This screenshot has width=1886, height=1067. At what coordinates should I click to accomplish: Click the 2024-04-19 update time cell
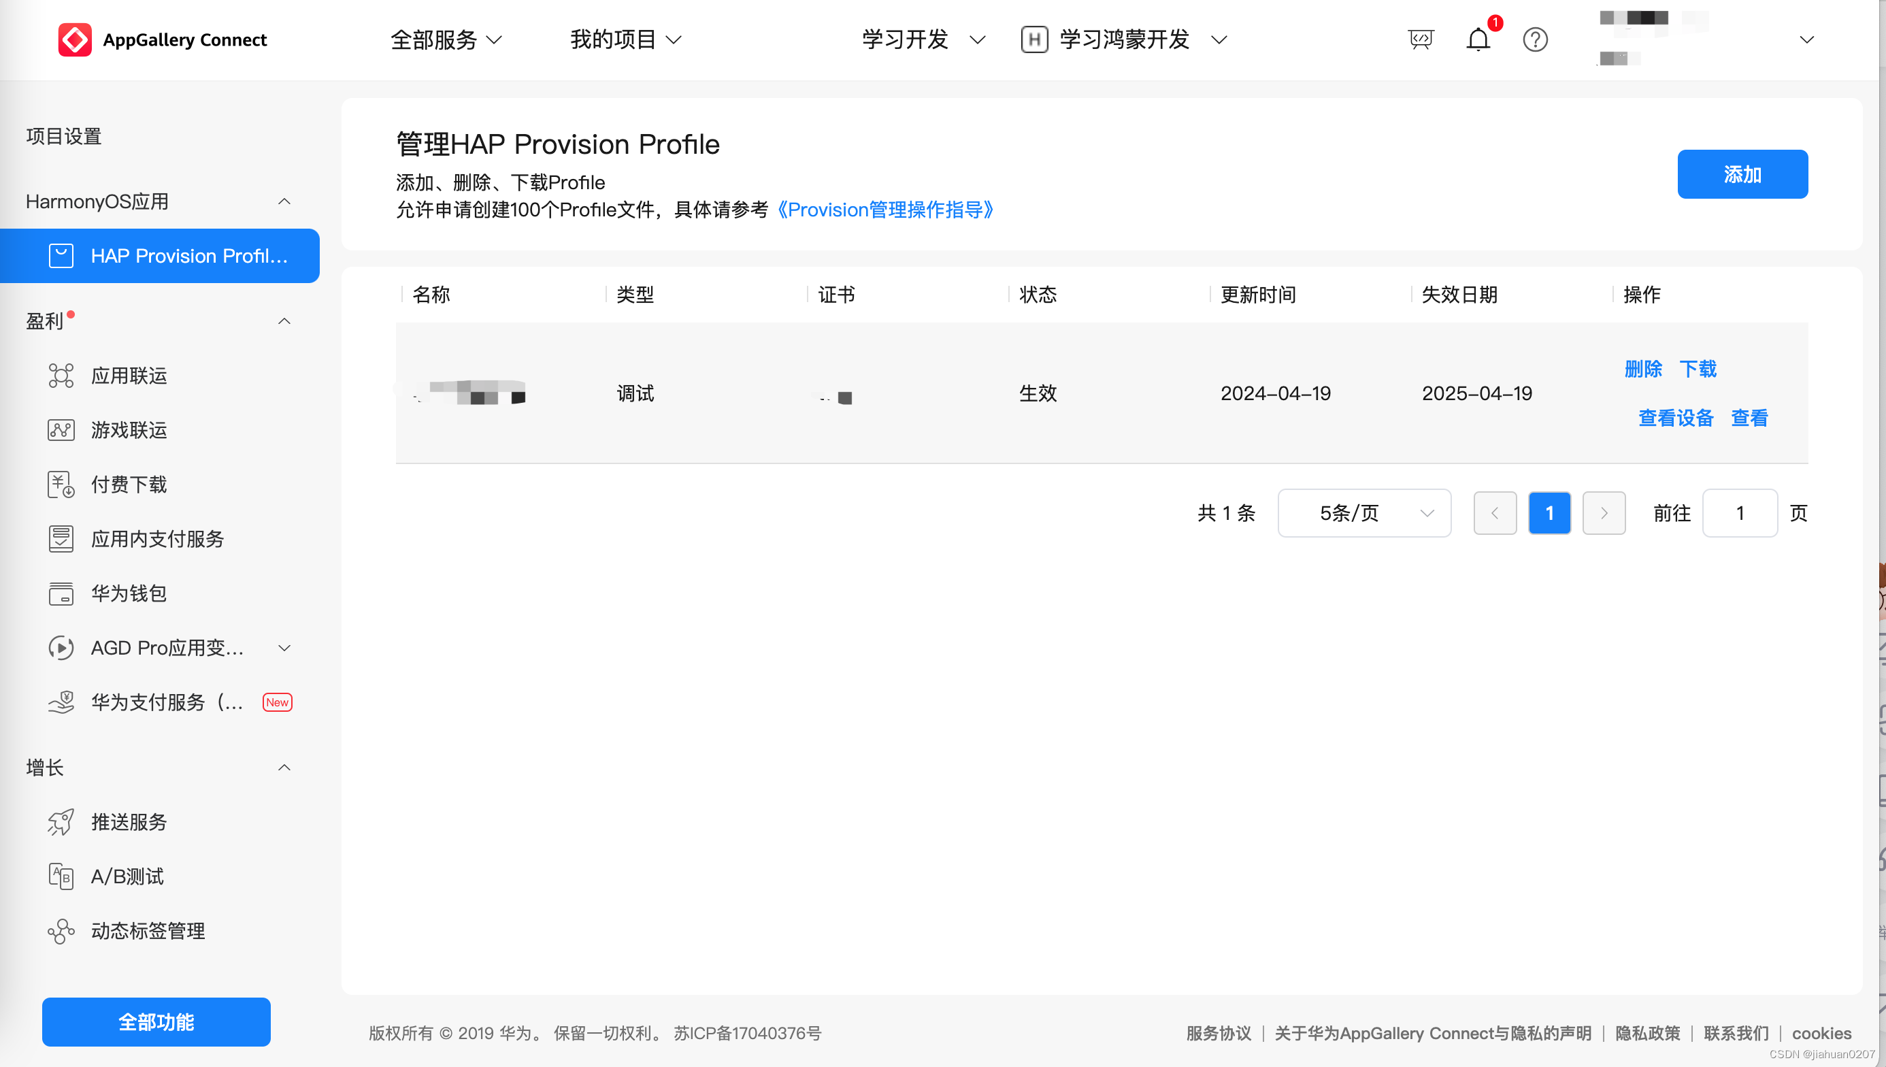click(x=1276, y=393)
